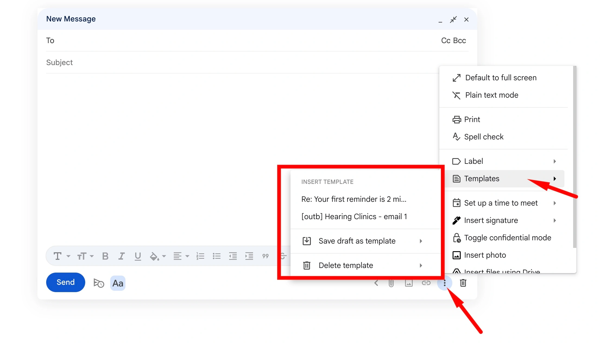This screenshot has height=345, width=600.
Task: Open font family dropdown
Action: (62, 256)
